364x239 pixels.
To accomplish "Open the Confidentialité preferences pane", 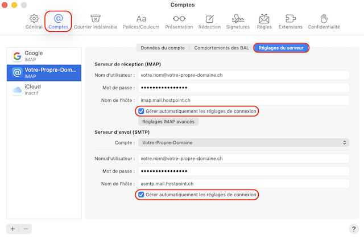I will click(x=324, y=22).
